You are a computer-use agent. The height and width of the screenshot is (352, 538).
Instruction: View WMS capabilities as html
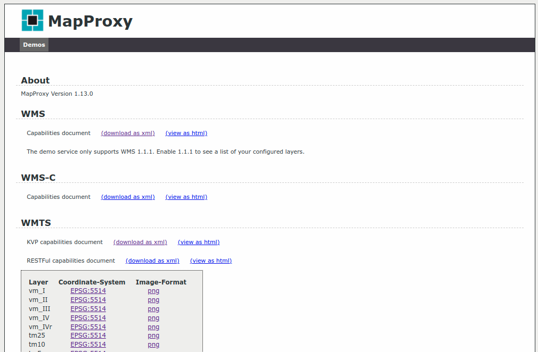coord(186,133)
